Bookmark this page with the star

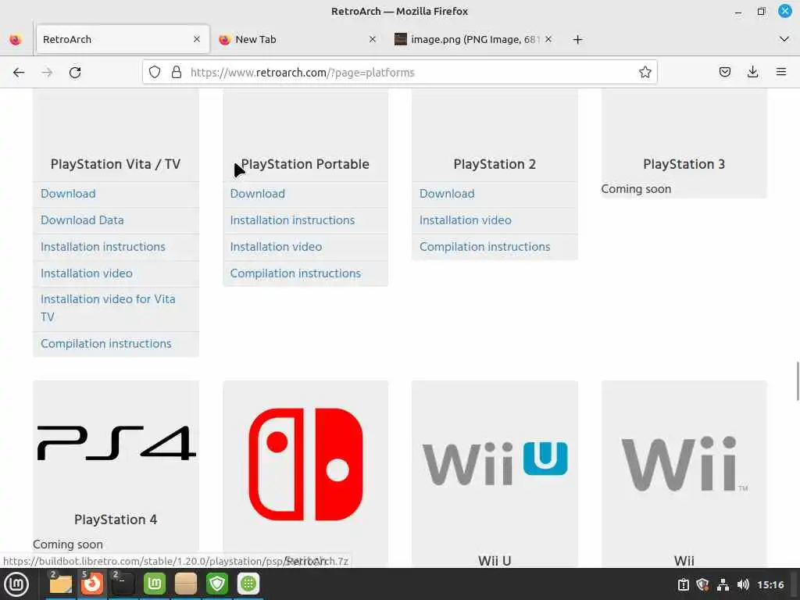click(x=645, y=72)
